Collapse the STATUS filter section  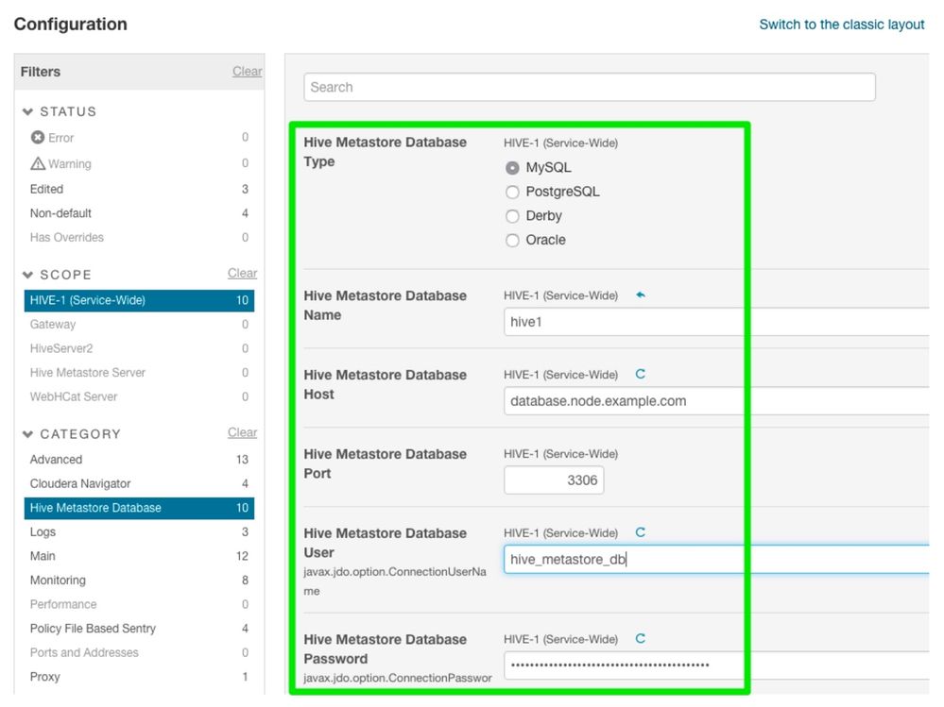coord(28,112)
